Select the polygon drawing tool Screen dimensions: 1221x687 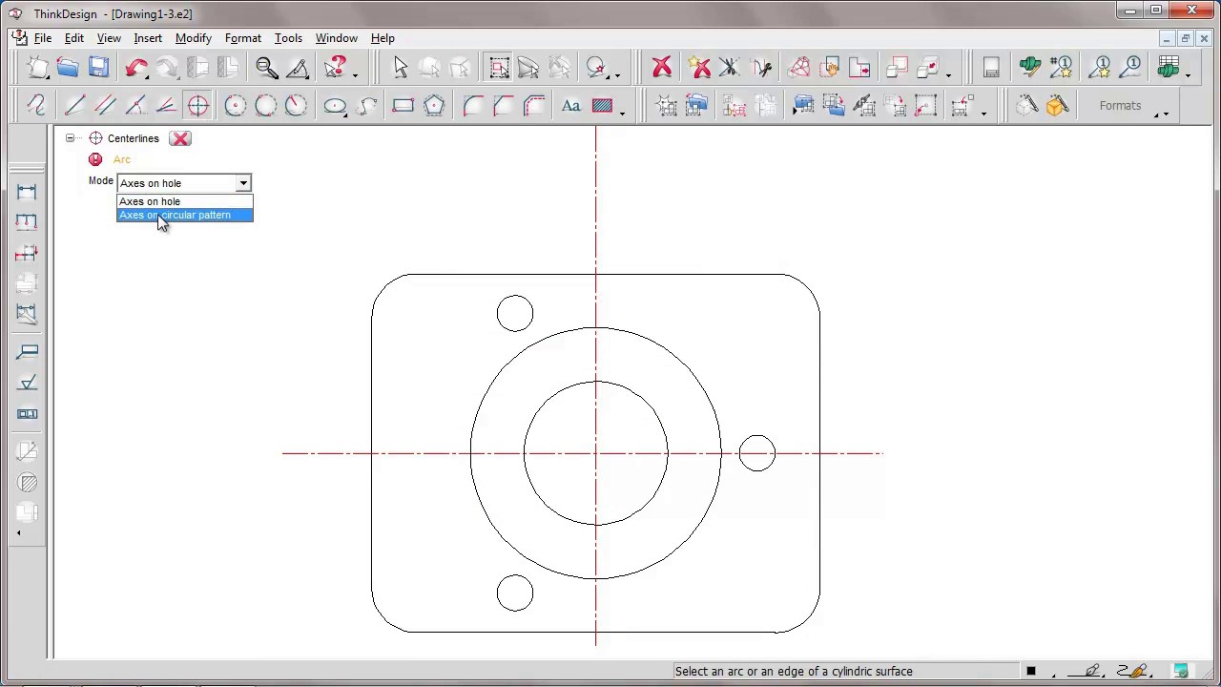pos(434,105)
